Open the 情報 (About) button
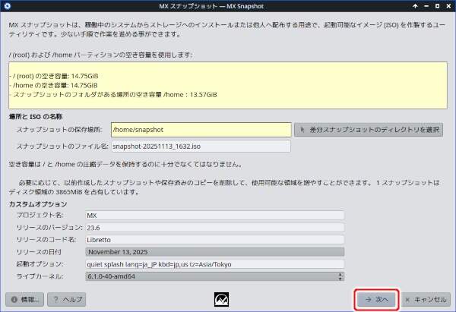 [25, 300]
